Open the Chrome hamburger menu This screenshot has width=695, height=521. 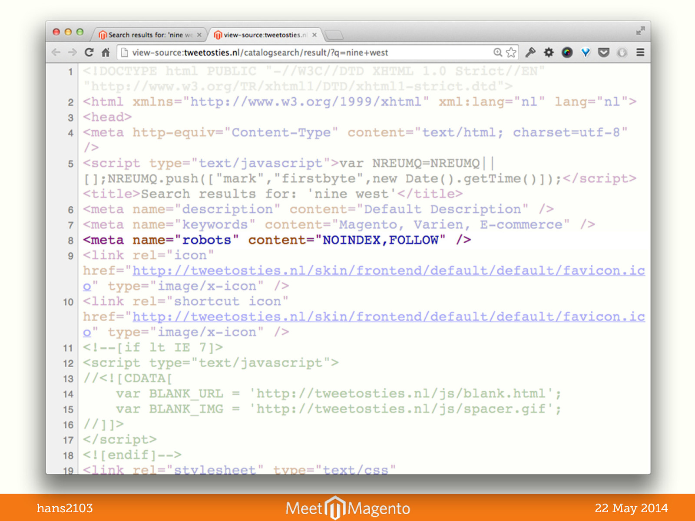coord(640,53)
